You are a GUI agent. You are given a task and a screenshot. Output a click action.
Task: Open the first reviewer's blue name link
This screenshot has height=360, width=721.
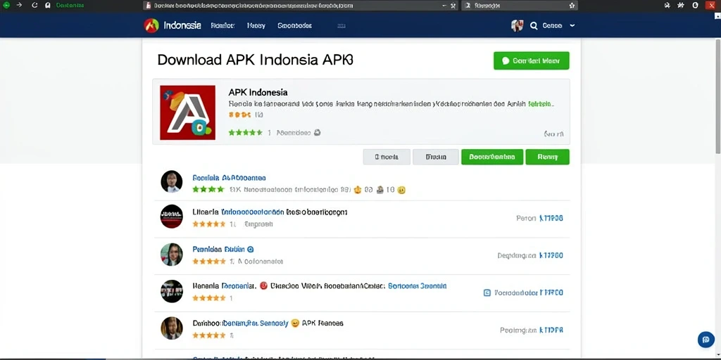[229, 178]
